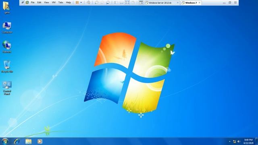Select the Recycle Bin desktop icon
258x145 pixels.
[x=7, y=66]
